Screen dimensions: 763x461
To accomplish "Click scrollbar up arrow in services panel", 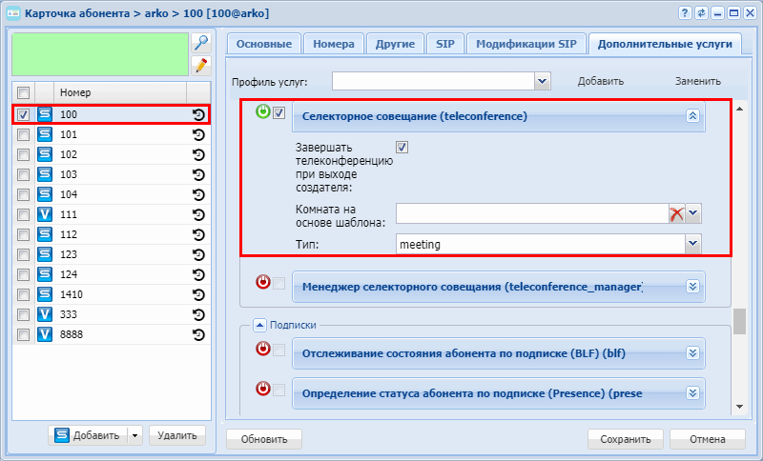I will click(x=739, y=109).
